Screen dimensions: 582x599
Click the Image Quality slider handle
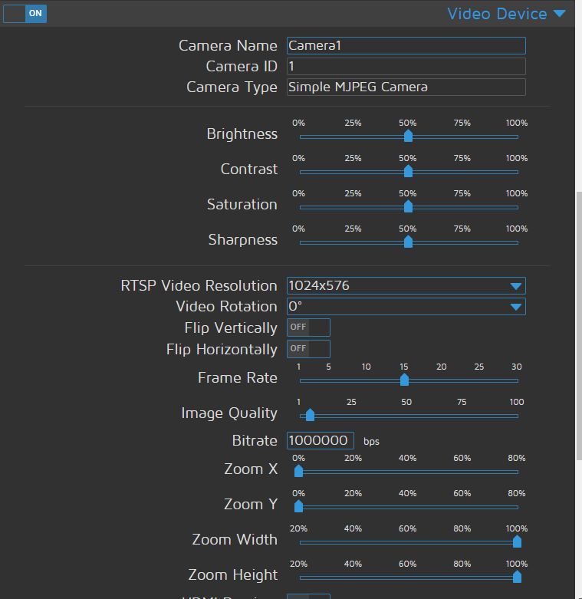(310, 415)
